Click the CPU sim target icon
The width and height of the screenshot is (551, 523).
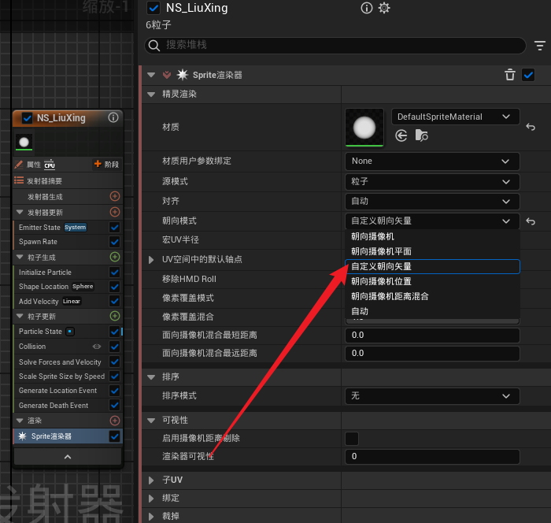pyautogui.click(x=49, y=165)
